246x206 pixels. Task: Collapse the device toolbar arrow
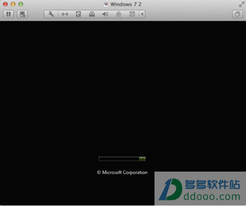[142, 14]
